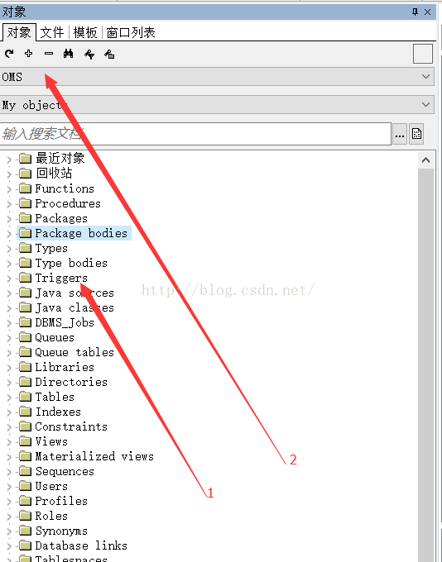442x562 pixels.
Task: Click the search input field
Action: pyautogui.click(x=195, y=134)
